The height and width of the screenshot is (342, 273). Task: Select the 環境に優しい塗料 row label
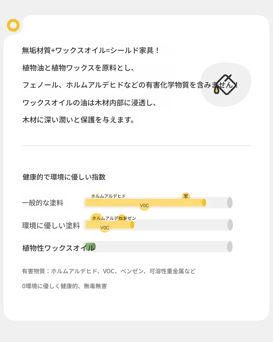51,226
